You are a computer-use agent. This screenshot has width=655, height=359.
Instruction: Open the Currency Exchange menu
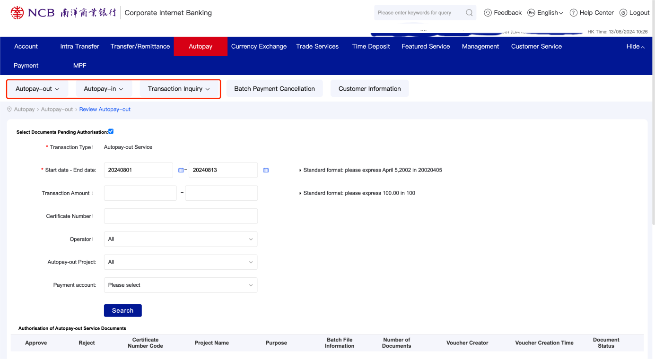coord(259,46)
